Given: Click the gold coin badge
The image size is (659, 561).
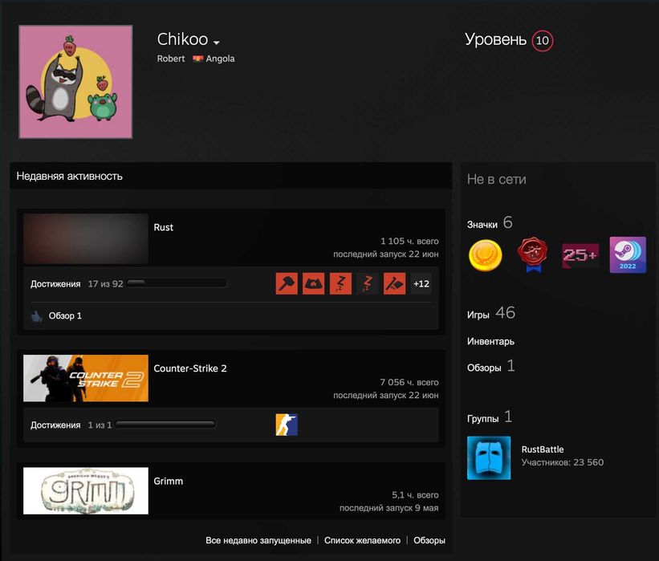Looking at the screenshot, I should tap(486, 255).
